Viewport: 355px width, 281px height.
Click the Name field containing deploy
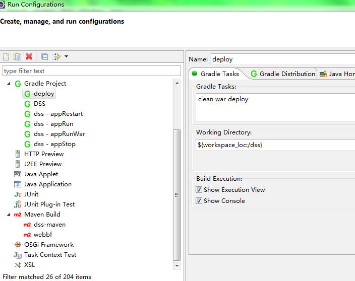(x=282, y=59)
